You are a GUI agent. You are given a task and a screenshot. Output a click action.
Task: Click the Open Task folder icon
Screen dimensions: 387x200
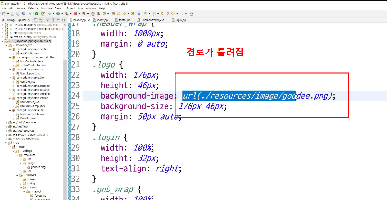point(118,14)
